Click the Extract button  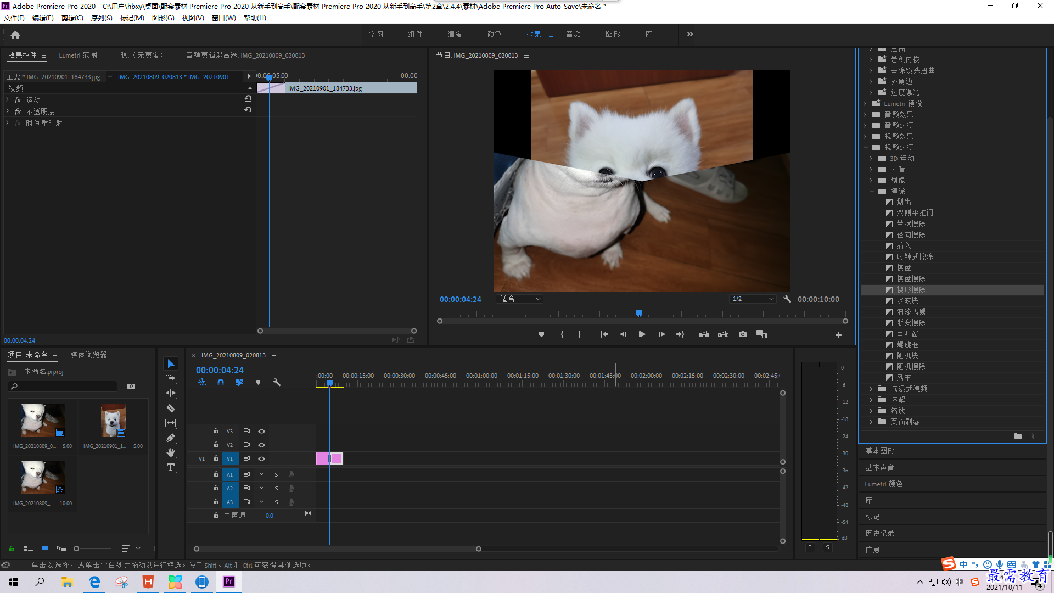point(723,334)
